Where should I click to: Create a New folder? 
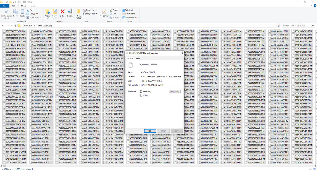(x=79, y=14)
